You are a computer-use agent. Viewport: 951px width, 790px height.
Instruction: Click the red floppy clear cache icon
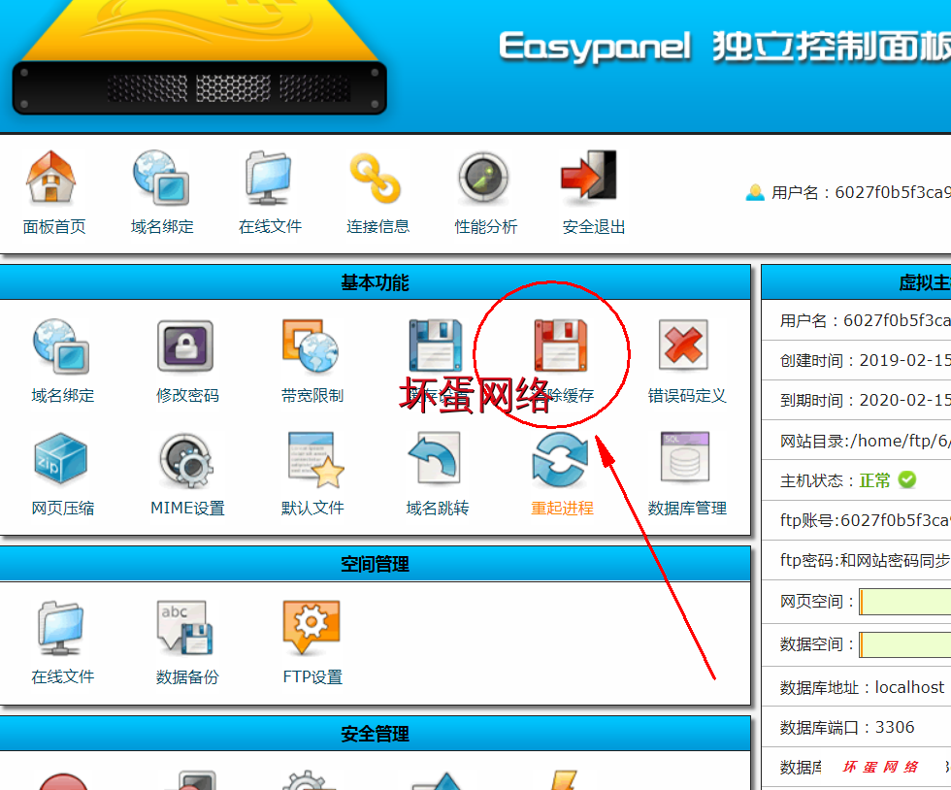[561, 346]
